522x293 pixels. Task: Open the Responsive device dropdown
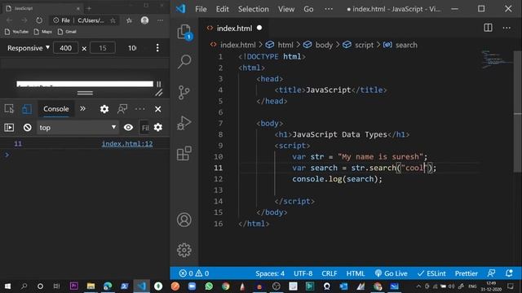tap(29, 48)
